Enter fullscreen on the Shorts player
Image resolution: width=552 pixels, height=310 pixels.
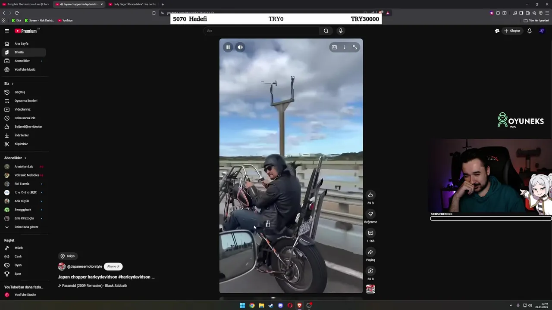(x=355, y=47)
